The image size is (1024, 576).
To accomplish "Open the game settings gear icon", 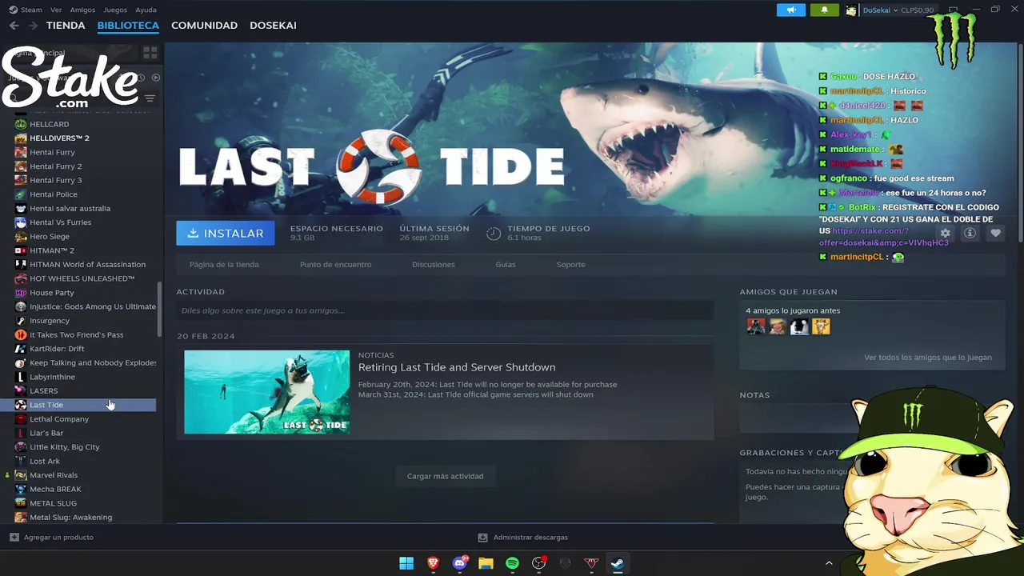I will tap(945, 233).
